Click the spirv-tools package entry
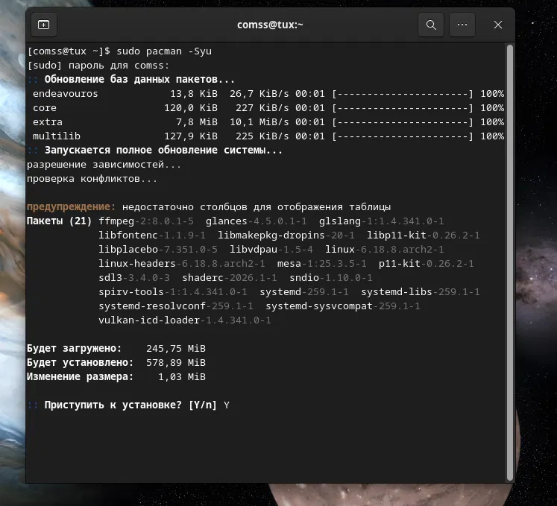557x506 pixels. pos(173,291)
